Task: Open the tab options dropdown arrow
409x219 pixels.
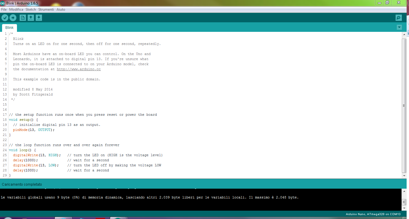Action: coord(399,27)
